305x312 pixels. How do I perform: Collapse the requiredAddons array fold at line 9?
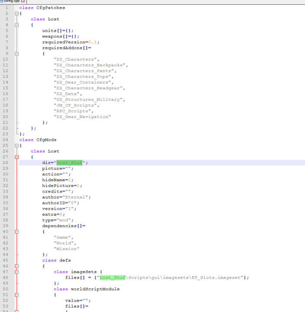[17, 54]
